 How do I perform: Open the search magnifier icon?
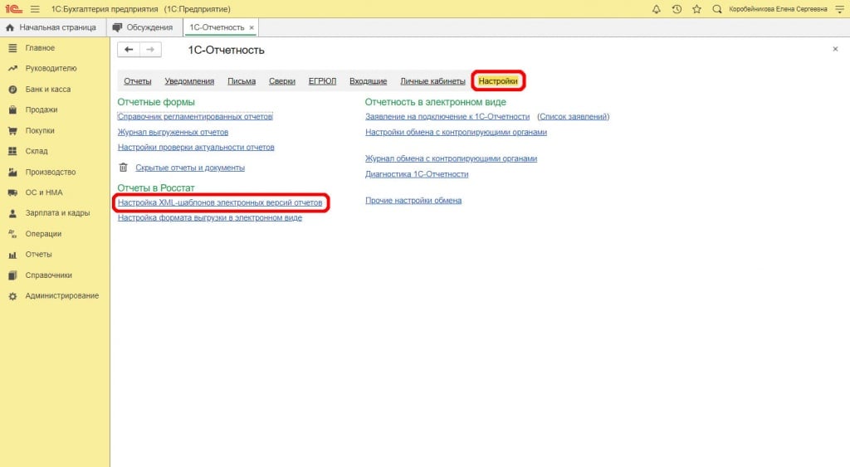[716, 9]
